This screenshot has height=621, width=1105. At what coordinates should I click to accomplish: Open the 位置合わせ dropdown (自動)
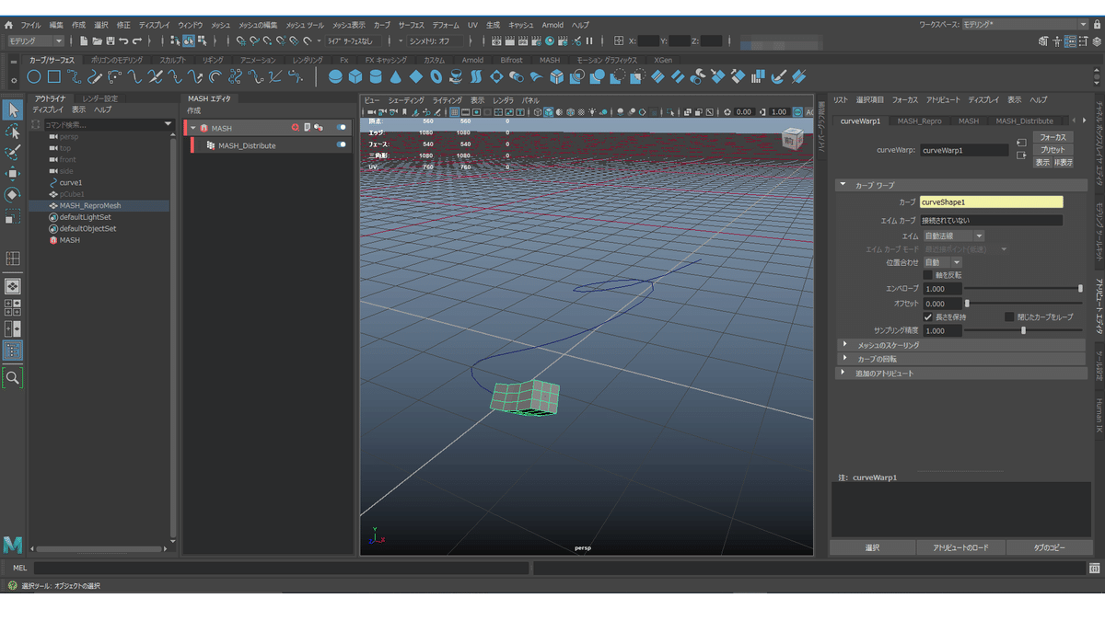coord(942,262)
